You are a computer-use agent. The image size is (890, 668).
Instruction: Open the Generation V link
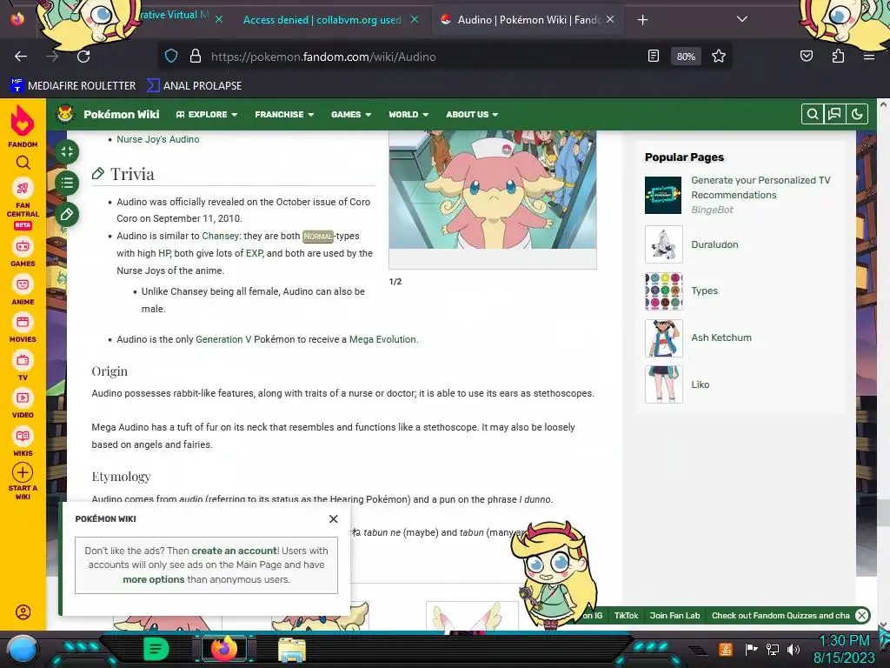pyautogui.click(x=223, y=339)
